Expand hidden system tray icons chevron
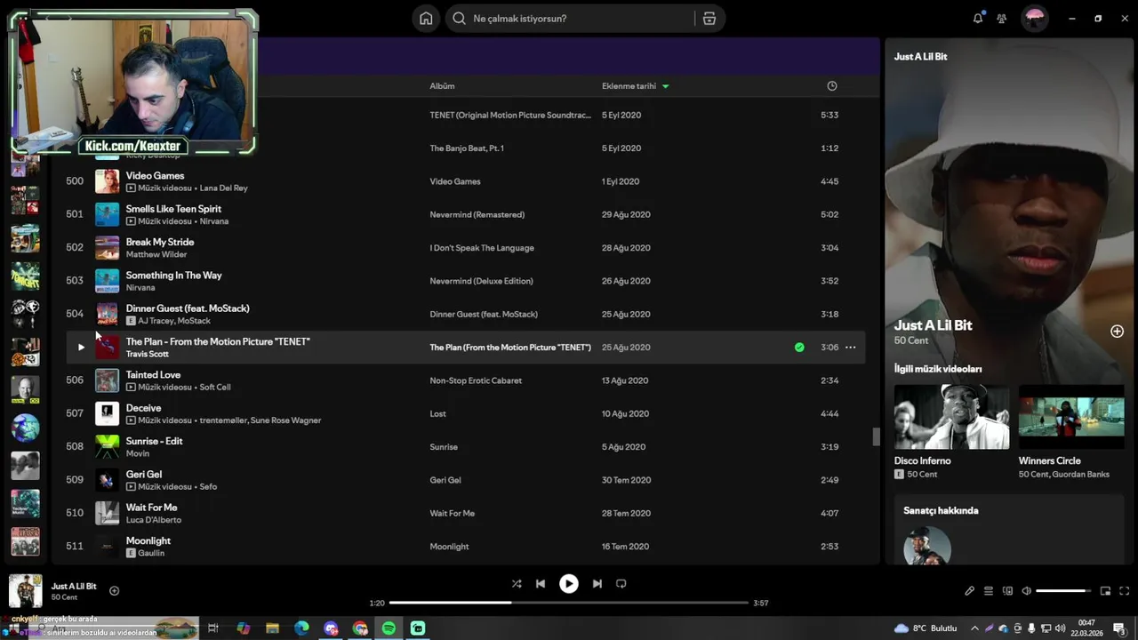 (x=974, y=628)
